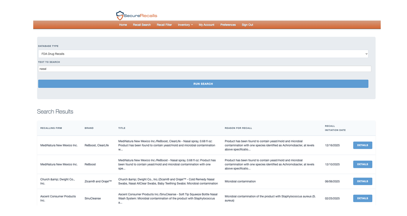
Task: Open details for SinuCleanse recall
Action: [x=363, y=199]
